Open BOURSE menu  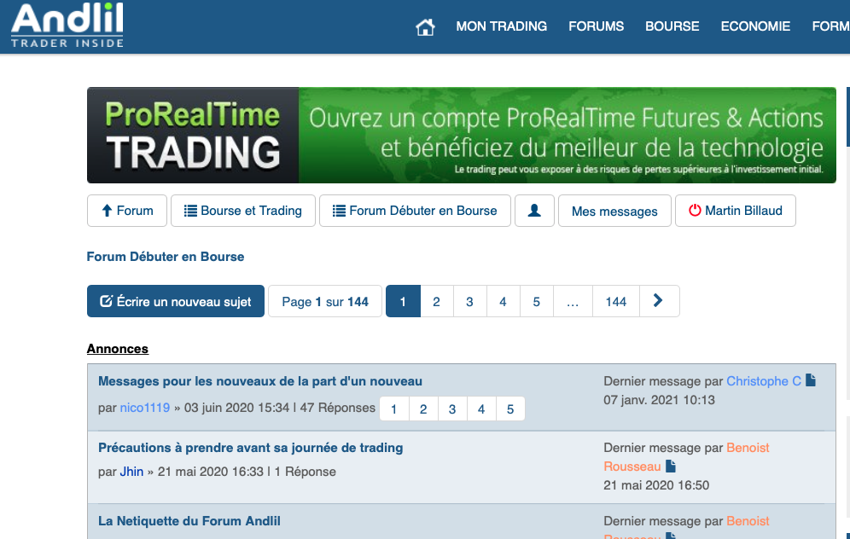coord(672,26)
